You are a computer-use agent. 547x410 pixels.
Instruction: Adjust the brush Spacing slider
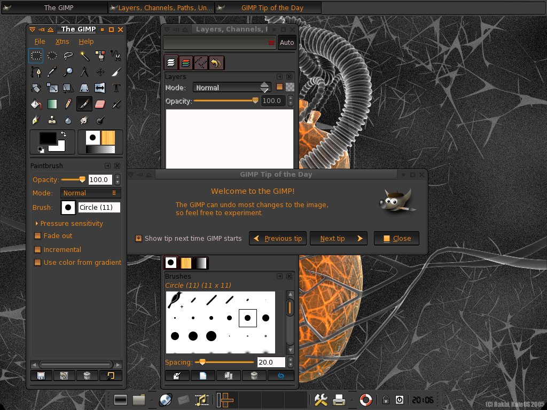(x=225, y=362)
